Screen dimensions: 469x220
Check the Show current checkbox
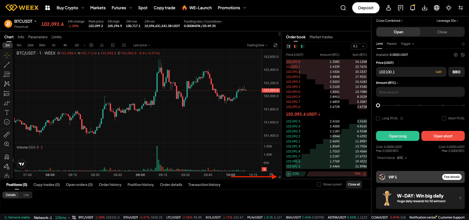319,184
